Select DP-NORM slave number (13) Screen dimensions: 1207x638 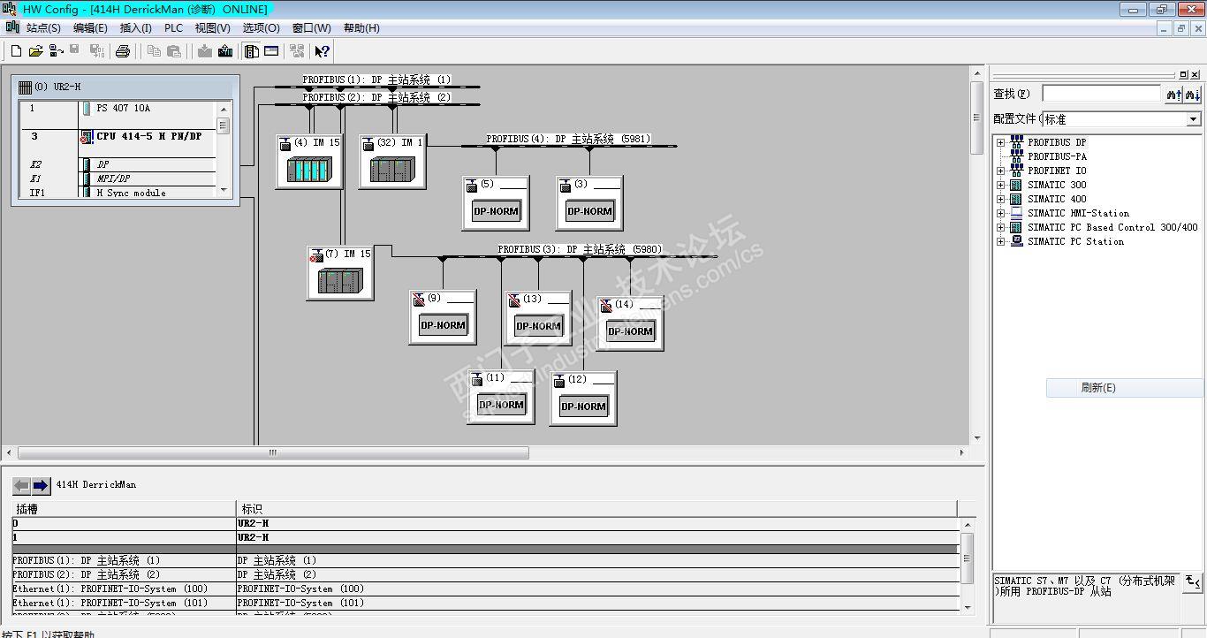pos(538,317)
